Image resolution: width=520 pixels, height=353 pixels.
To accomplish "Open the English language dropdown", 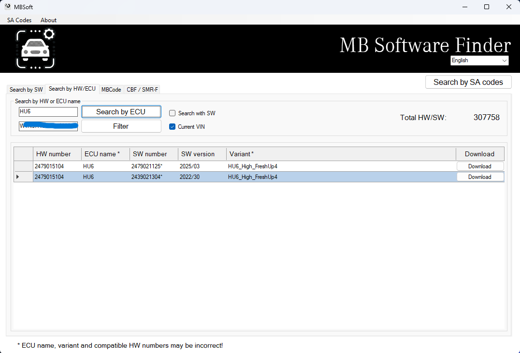I will tap(479, 60).
